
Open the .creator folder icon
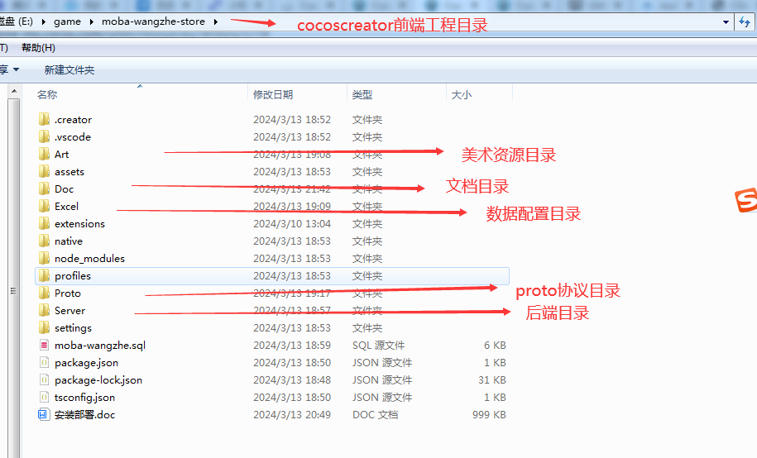point(45,120)
